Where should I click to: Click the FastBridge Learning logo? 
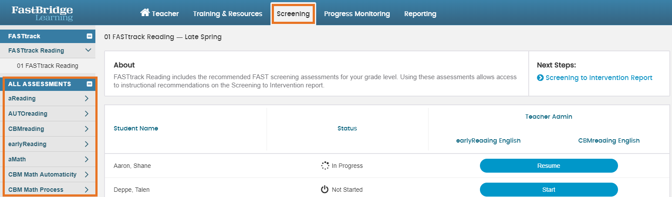[x=42, y=13]
